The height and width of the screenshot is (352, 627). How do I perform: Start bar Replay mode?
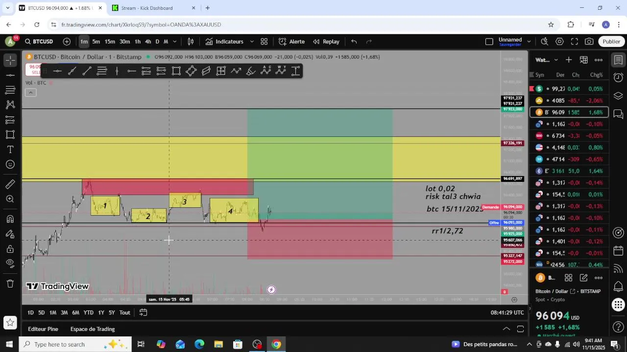(326, 42)
